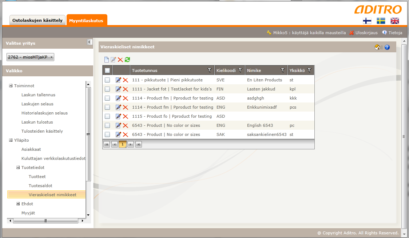Delete the 1114 row named Enkkunimixadf
Image resolution: width=409 pixels, height=238 pixels.
[x=126, y=107]
